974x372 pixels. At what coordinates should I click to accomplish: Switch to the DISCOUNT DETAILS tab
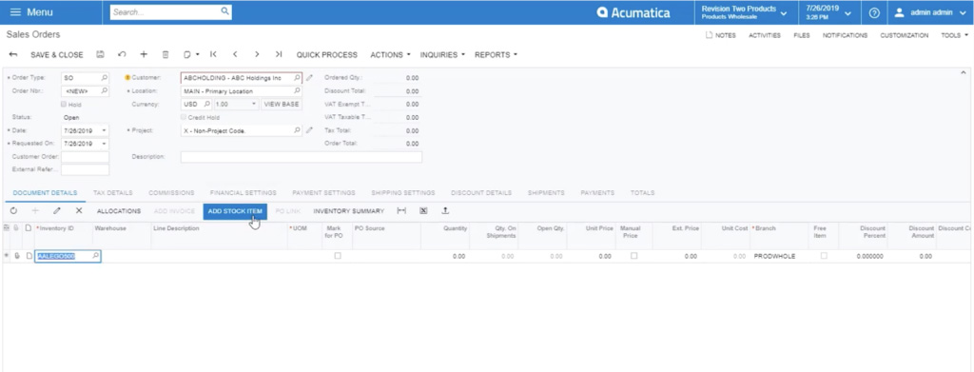tap(481, 193)
